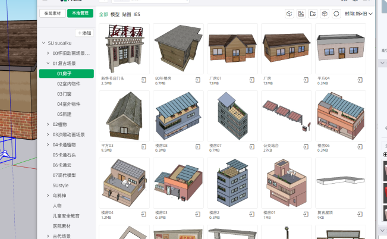Viewport: 387px width, 239px height.
Task: Select the 模型 filter tab
Action: 115,14
